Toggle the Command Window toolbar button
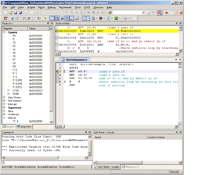Screen dimensions: 218x175 [x=52, y=18]
